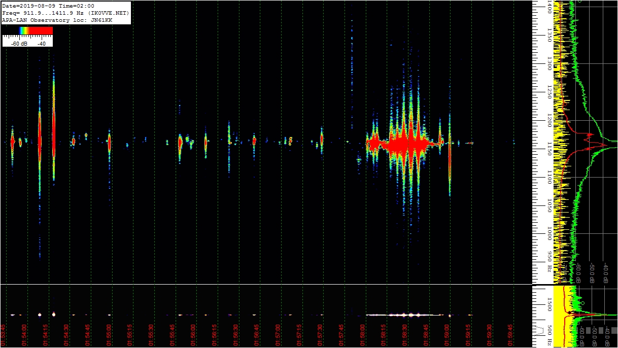The image size is (618, 348).
Task: Click the 1500 label on lower frequency axis
Action: pyautogui.click(x=550, y=303)
